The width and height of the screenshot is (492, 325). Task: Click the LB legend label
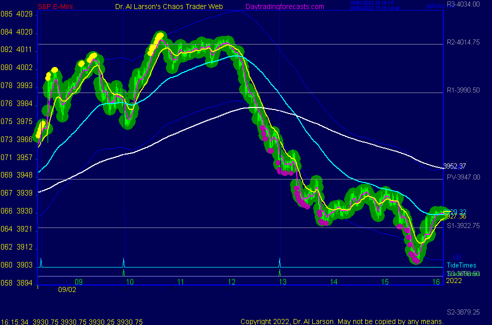click(x=457, y=257)
